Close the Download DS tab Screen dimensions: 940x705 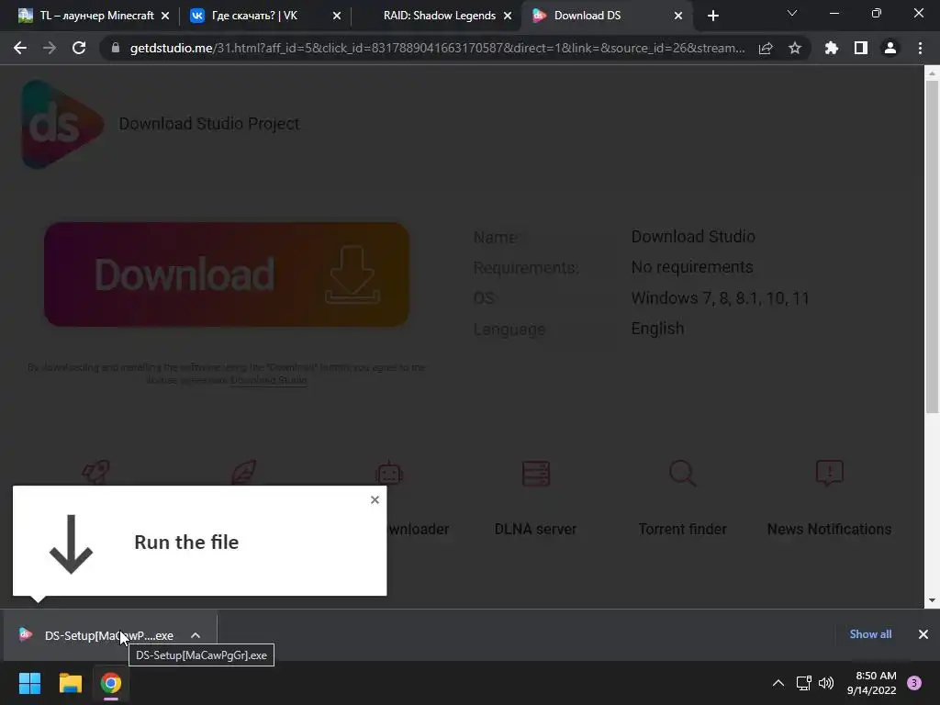coord(678,16)
